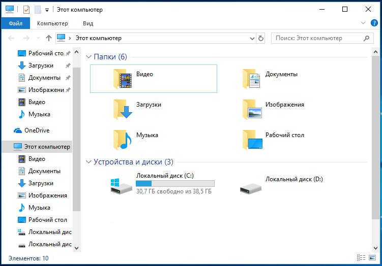
Task: Click the chevron before Этот компьютер in address bar
Action: [x=70, y=38]
